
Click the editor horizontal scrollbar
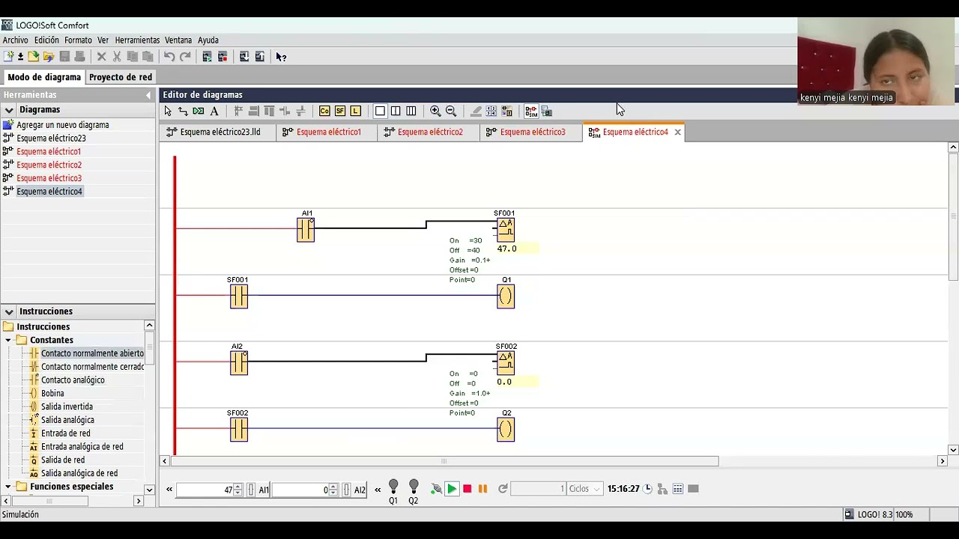click(x=444, y=461)
